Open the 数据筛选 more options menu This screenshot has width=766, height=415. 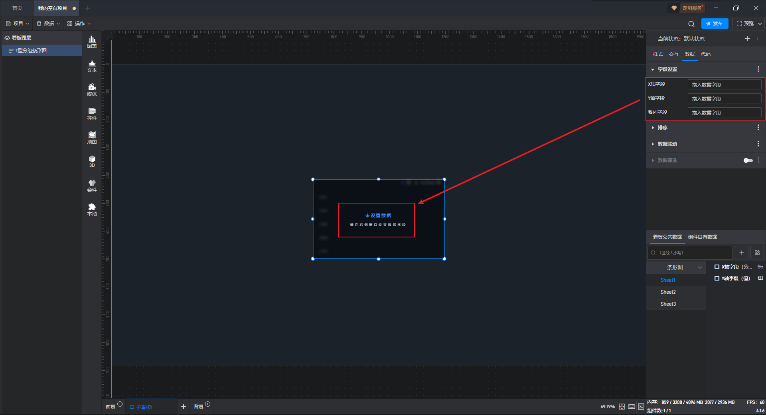tap(758, 160)
